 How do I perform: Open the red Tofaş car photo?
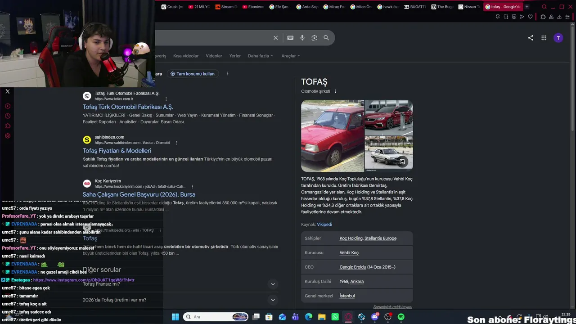click(333, 136)
